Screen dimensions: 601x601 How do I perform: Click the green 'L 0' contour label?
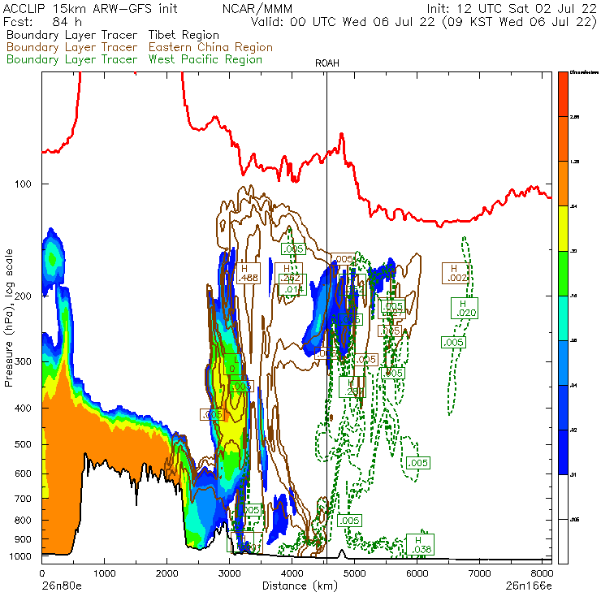point(233,365)
